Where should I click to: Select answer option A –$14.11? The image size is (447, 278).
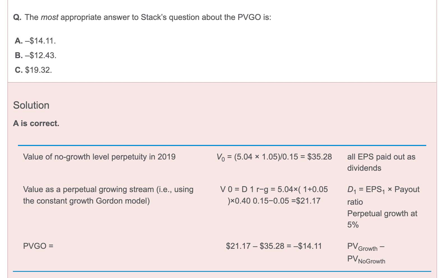tap(35, 41)
